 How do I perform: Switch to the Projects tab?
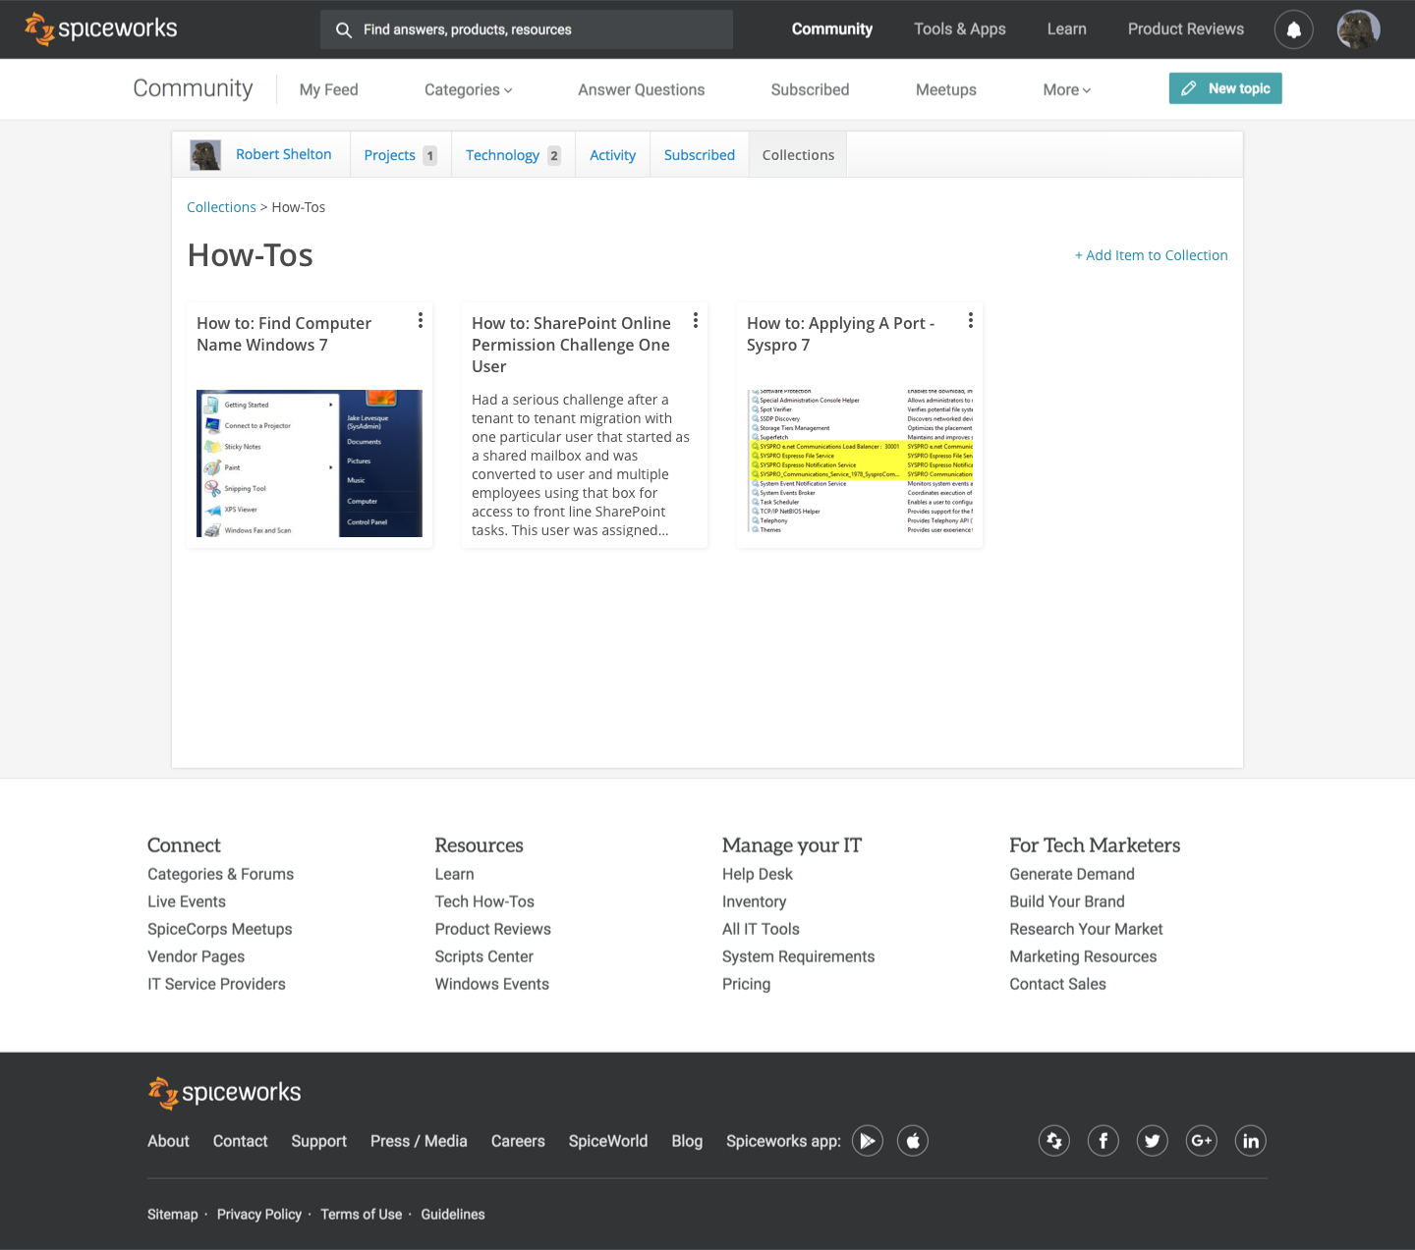tap(400, 155)
